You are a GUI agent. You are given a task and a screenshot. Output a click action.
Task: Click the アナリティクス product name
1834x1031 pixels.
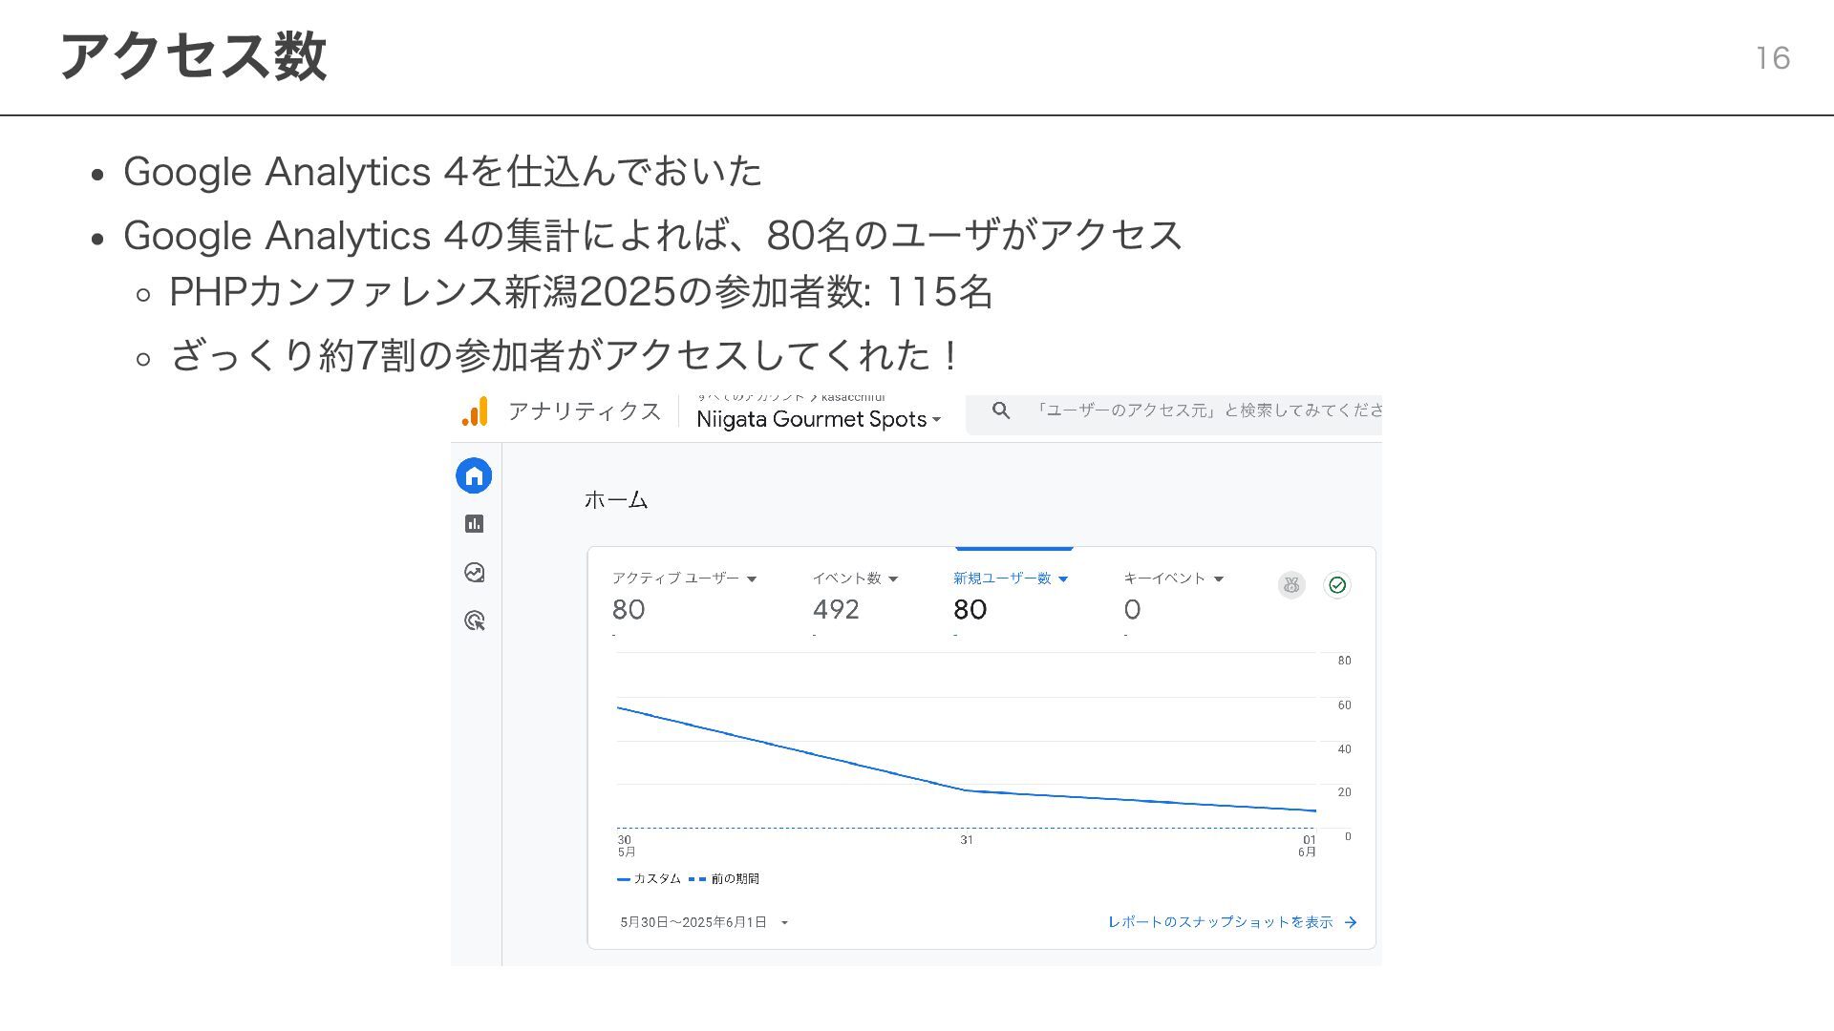(x=585, y=411)
